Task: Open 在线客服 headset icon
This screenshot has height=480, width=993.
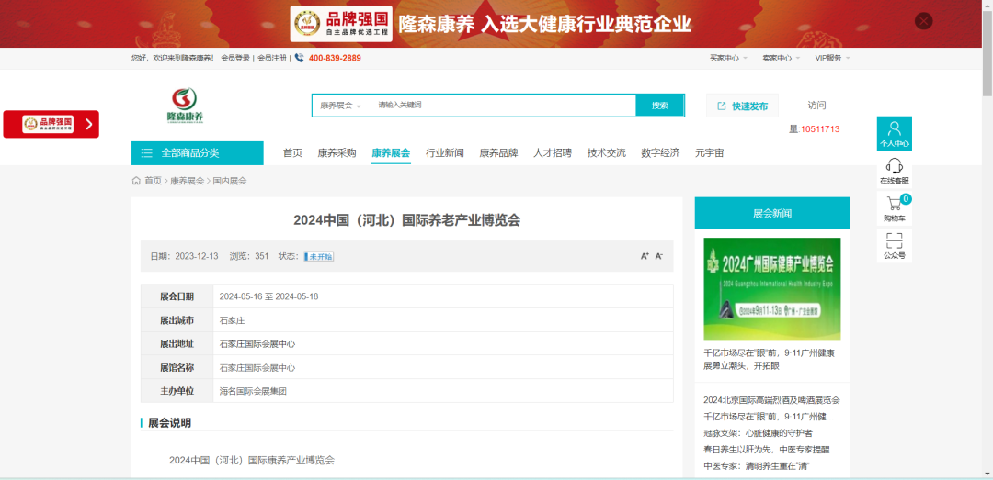Action: [x=894, y=171]
